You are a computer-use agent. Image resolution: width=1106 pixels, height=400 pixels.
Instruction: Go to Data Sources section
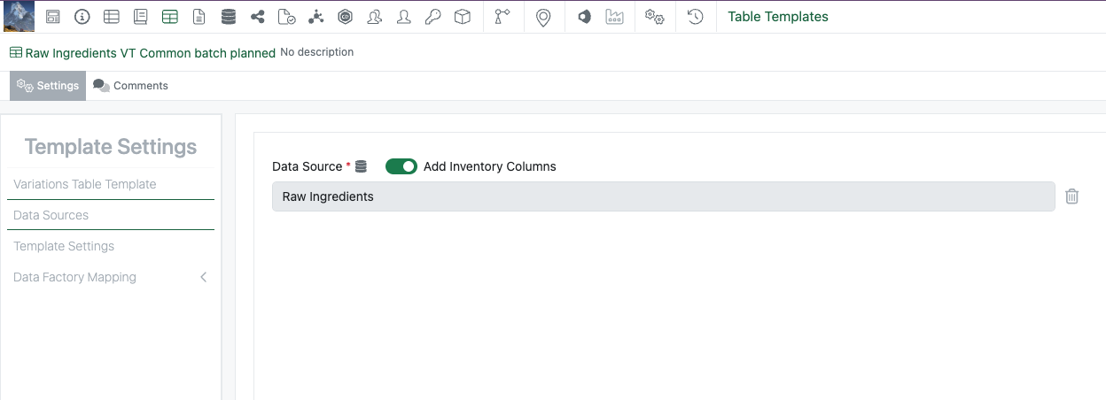tap(51, 215)
